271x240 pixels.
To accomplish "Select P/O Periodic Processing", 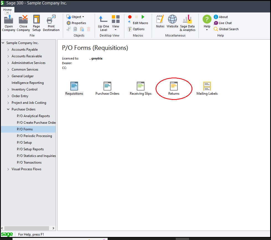I will click(34, 136).
